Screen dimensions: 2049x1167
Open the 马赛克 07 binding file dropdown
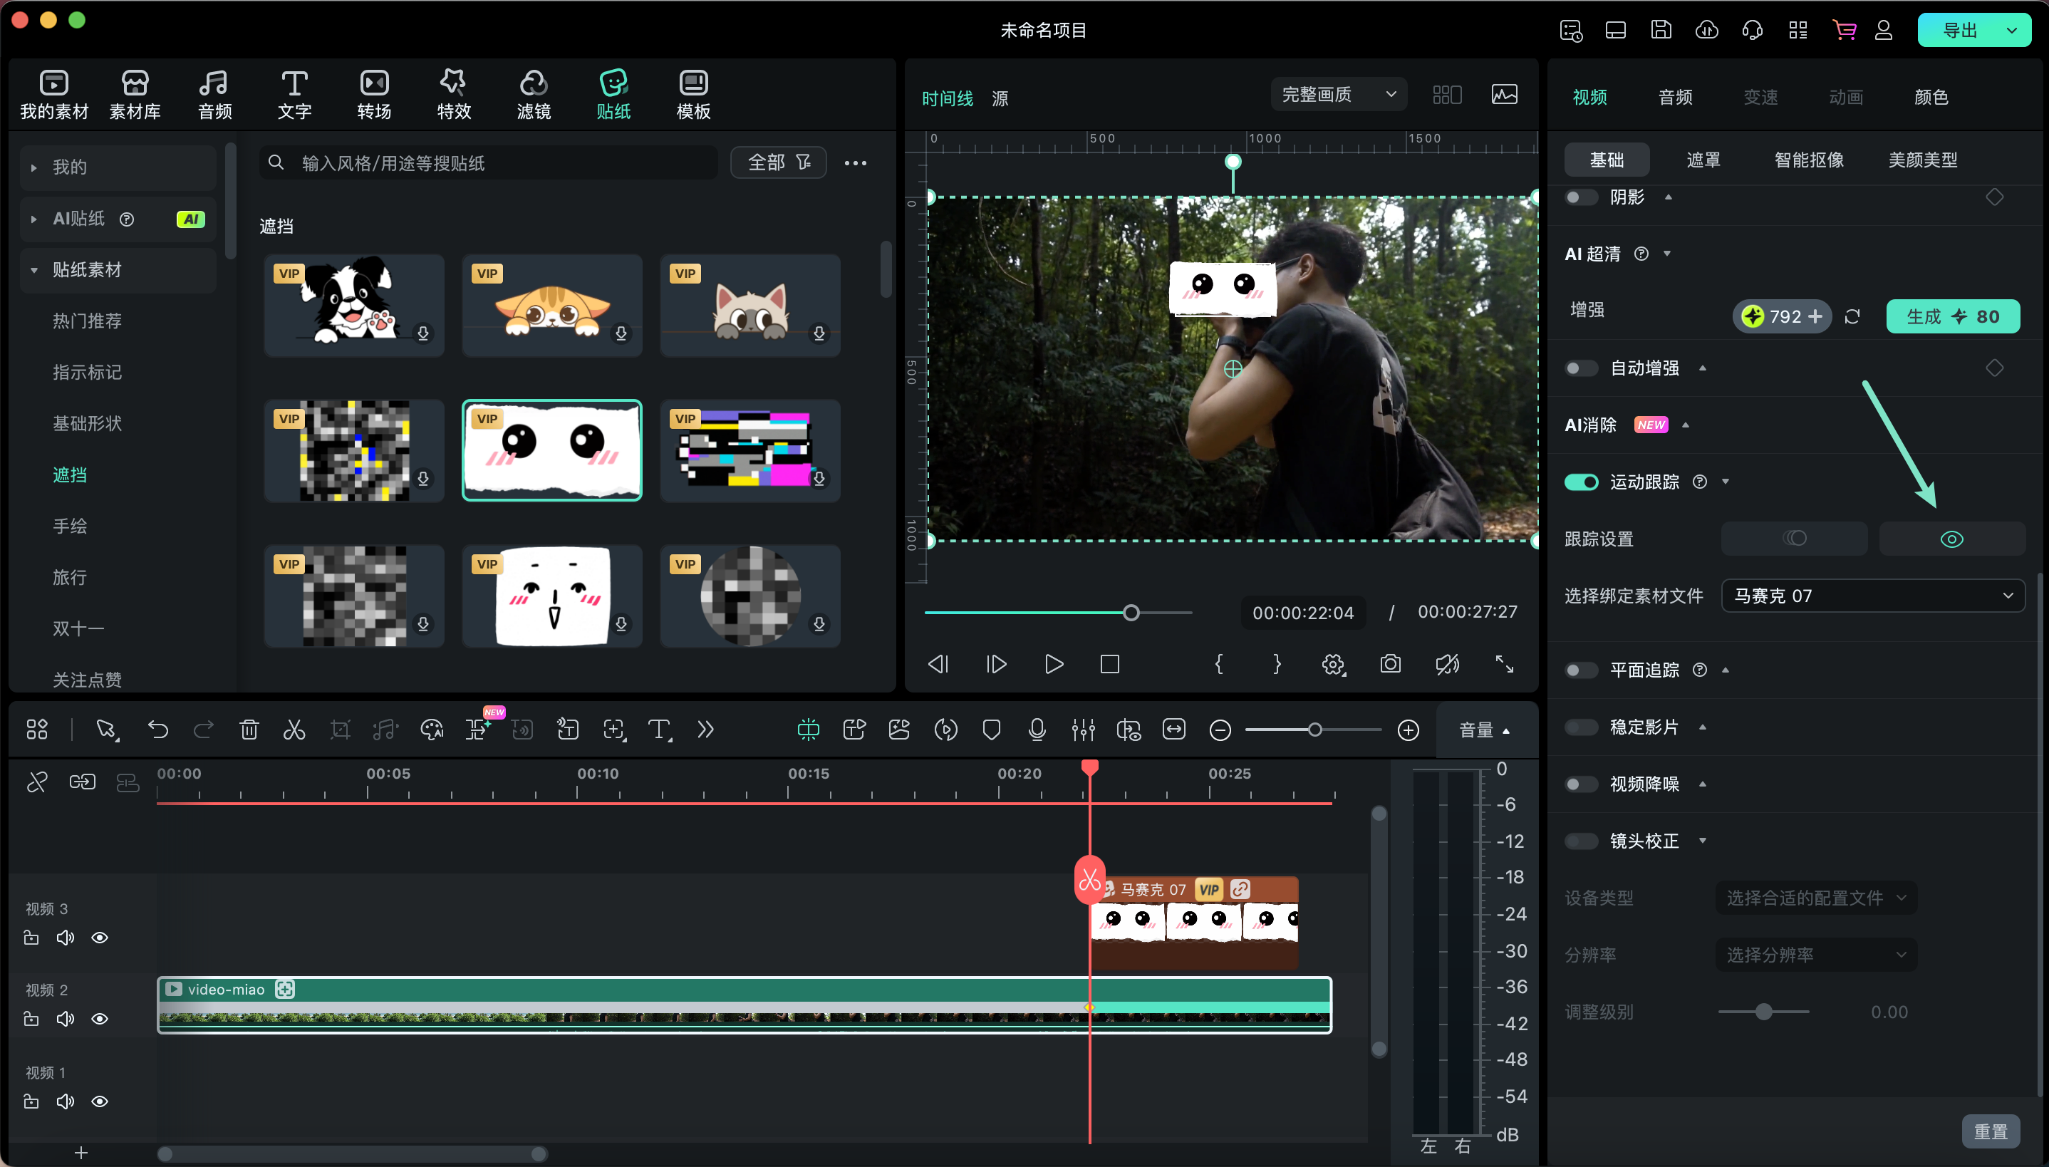click(1872, 596)
